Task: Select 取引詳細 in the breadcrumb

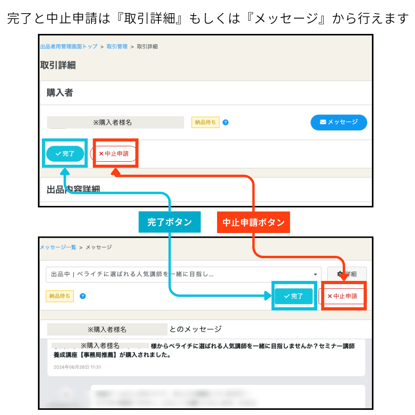Action: click(148, 46)
